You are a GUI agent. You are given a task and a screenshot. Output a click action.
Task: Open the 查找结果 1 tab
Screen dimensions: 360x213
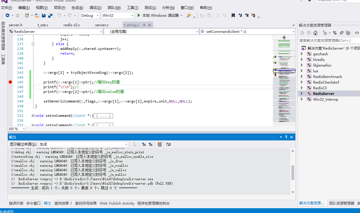click(x=63, y=203)
